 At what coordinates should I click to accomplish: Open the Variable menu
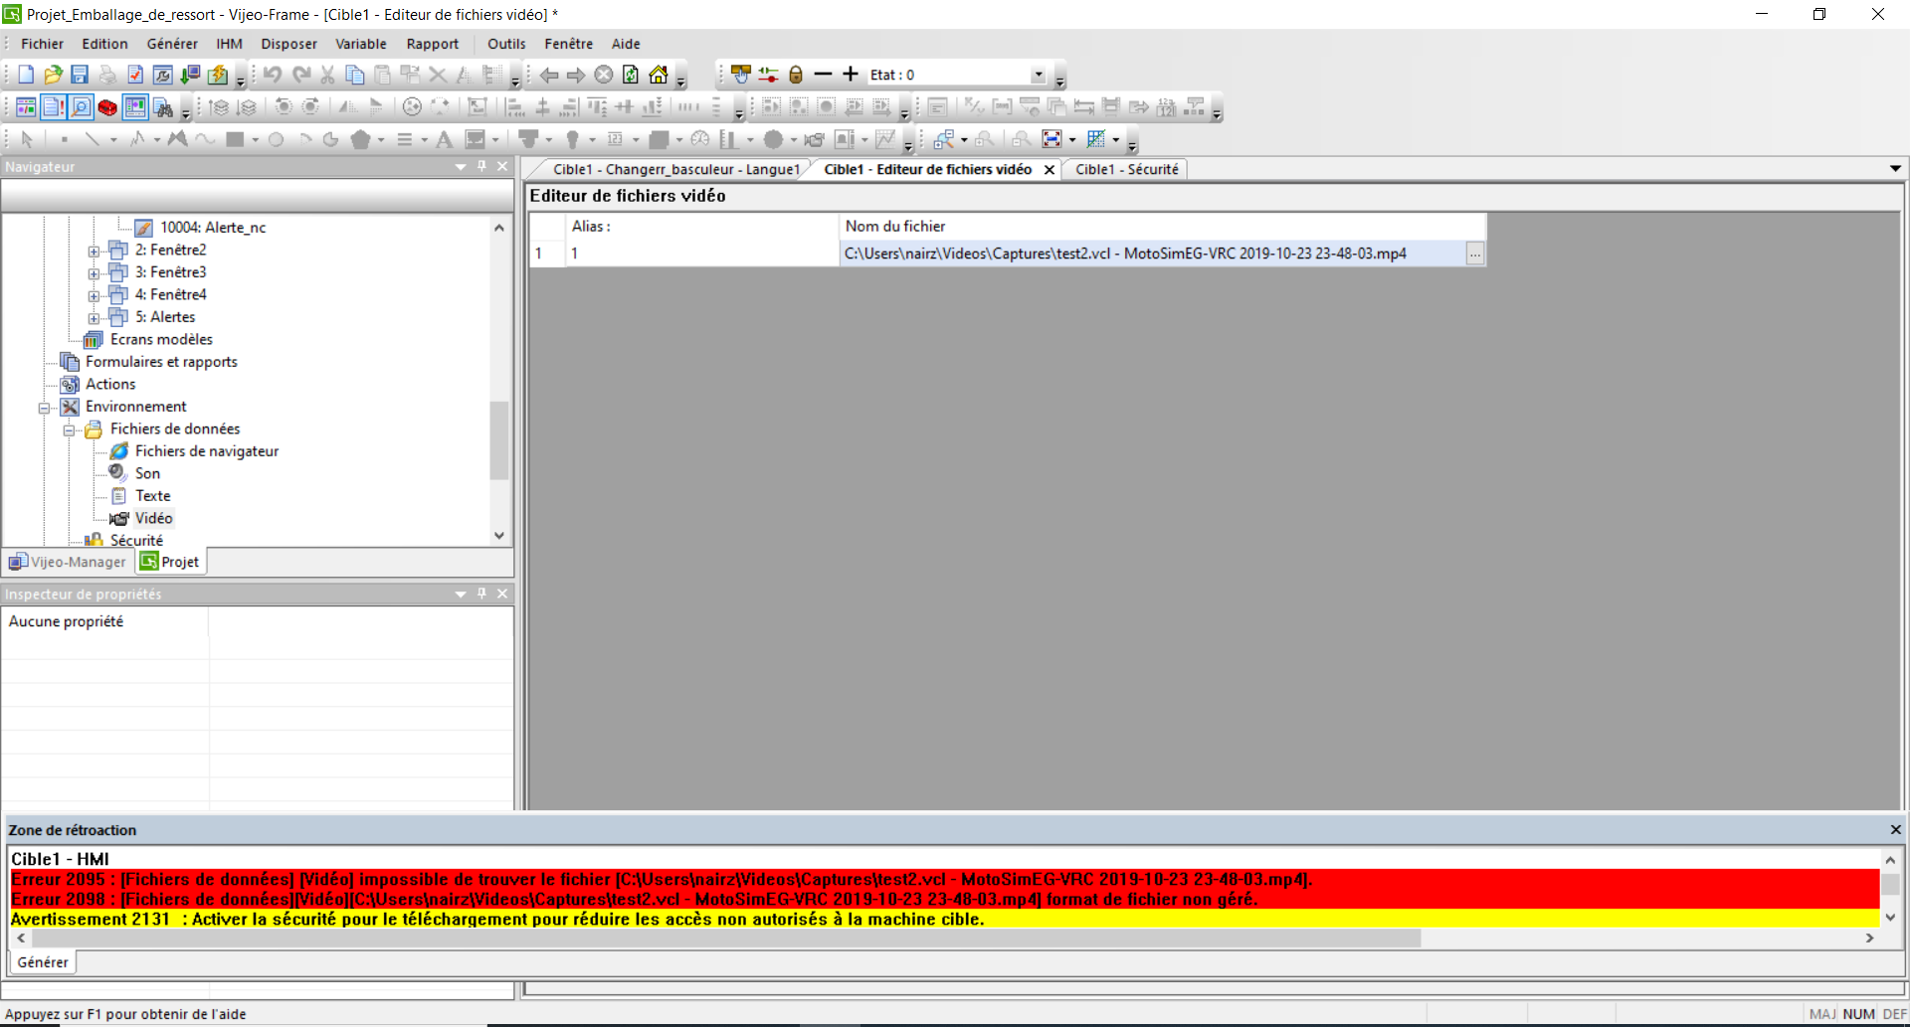(360, 44)
